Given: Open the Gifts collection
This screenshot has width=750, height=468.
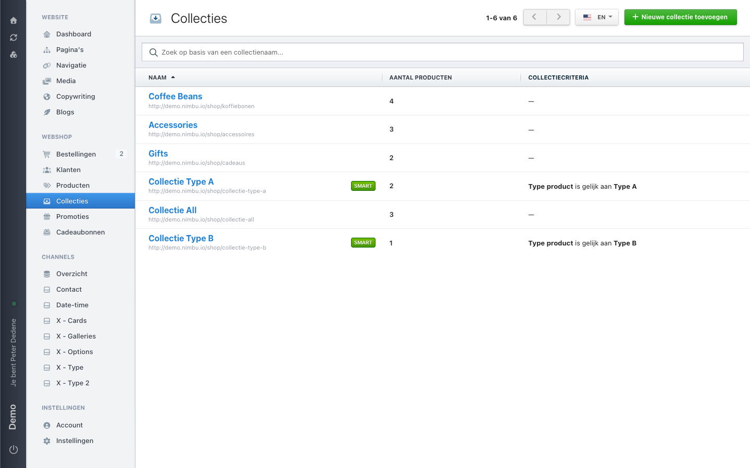Looking at the screenshot, I should (x=158, y=153).
